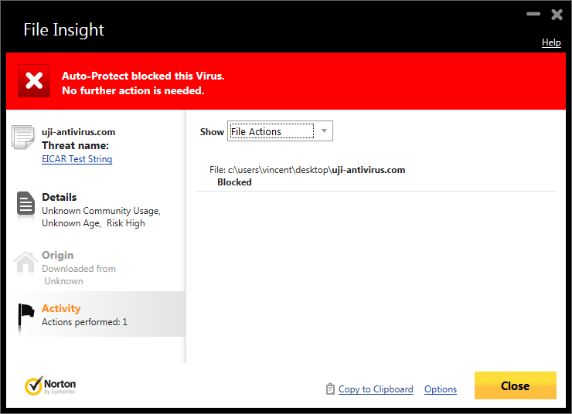
Task: Click the 'Show' label
Action: (212, 132)
